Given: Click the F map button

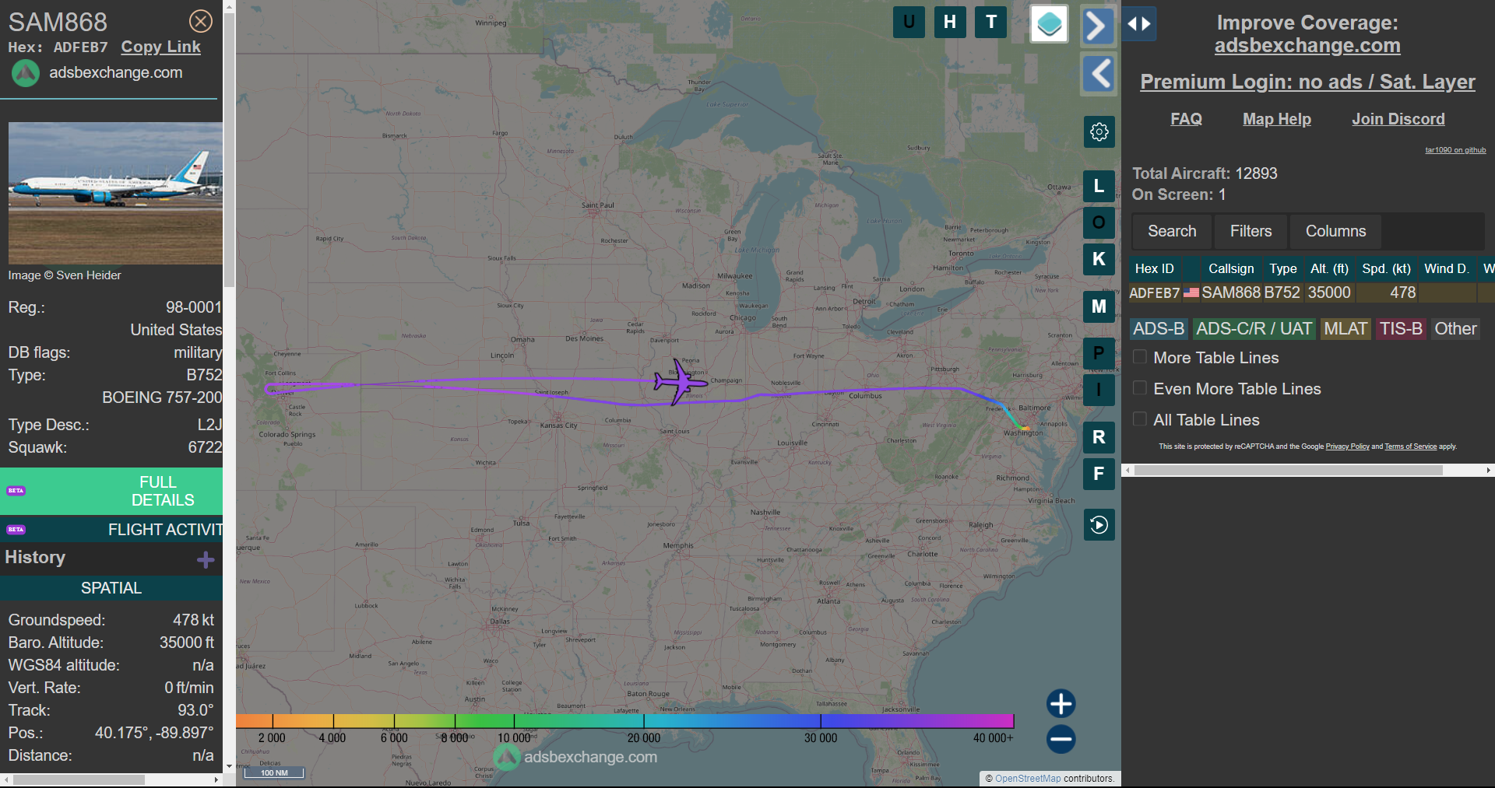Looking at the screenshot, I should point(1099,474).
